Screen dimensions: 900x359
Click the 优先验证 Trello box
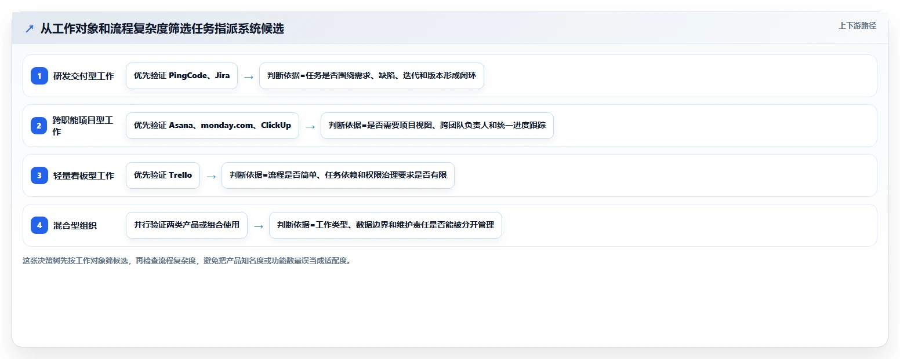click(x=163, y=175)
